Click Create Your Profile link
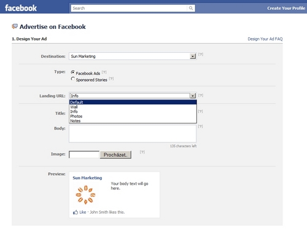Image resolution: width=307 pixels, height=231 pixels. click(286, 8)
